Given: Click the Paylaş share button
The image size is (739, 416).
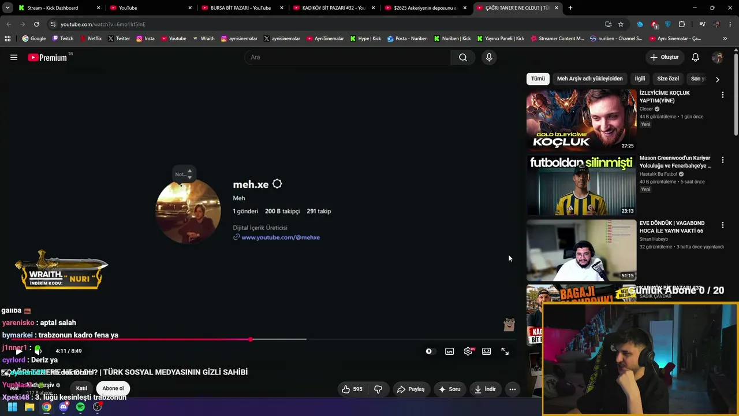Looking at the screenshot, I should pos(410,389).
